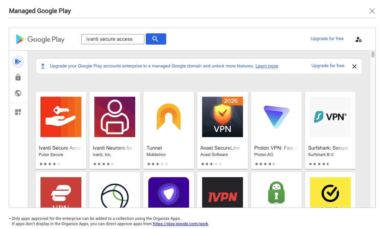381x229 pixels.
Task: Click the Learn more link in banner
Action: pyautogui.click(x=267, y=66)
